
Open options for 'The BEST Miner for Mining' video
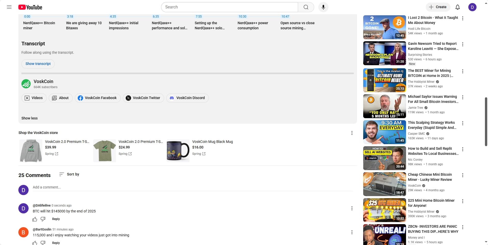click(462, 71)
